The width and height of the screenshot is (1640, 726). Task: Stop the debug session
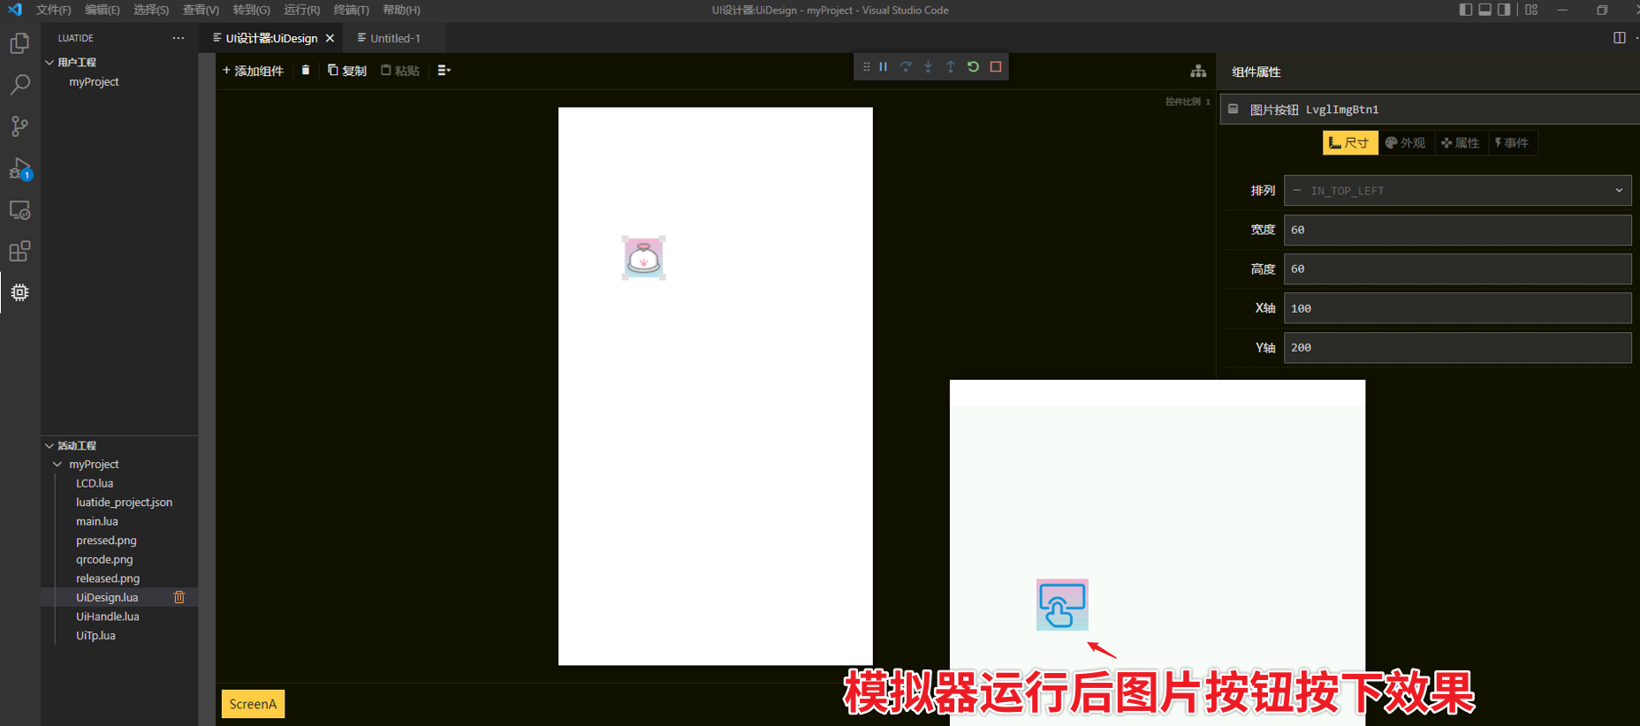pyautogui.click(x=996, y=67)
